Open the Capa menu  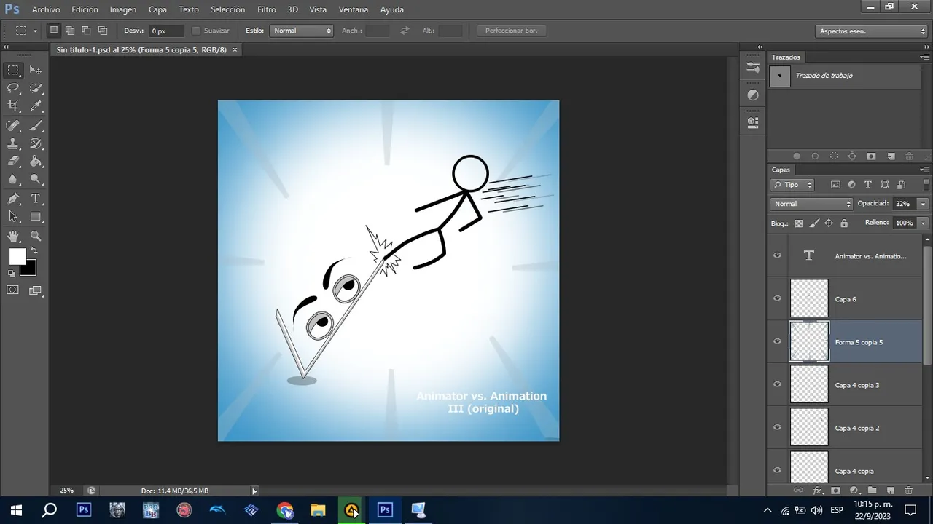[157, 9]
